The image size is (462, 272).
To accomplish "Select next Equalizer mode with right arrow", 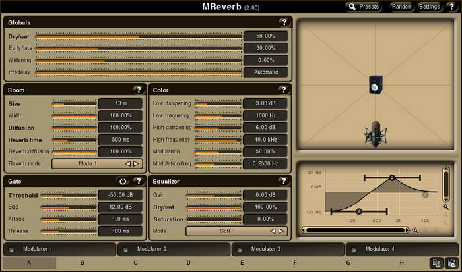I will pyautogui.click(x=281, y=231).
